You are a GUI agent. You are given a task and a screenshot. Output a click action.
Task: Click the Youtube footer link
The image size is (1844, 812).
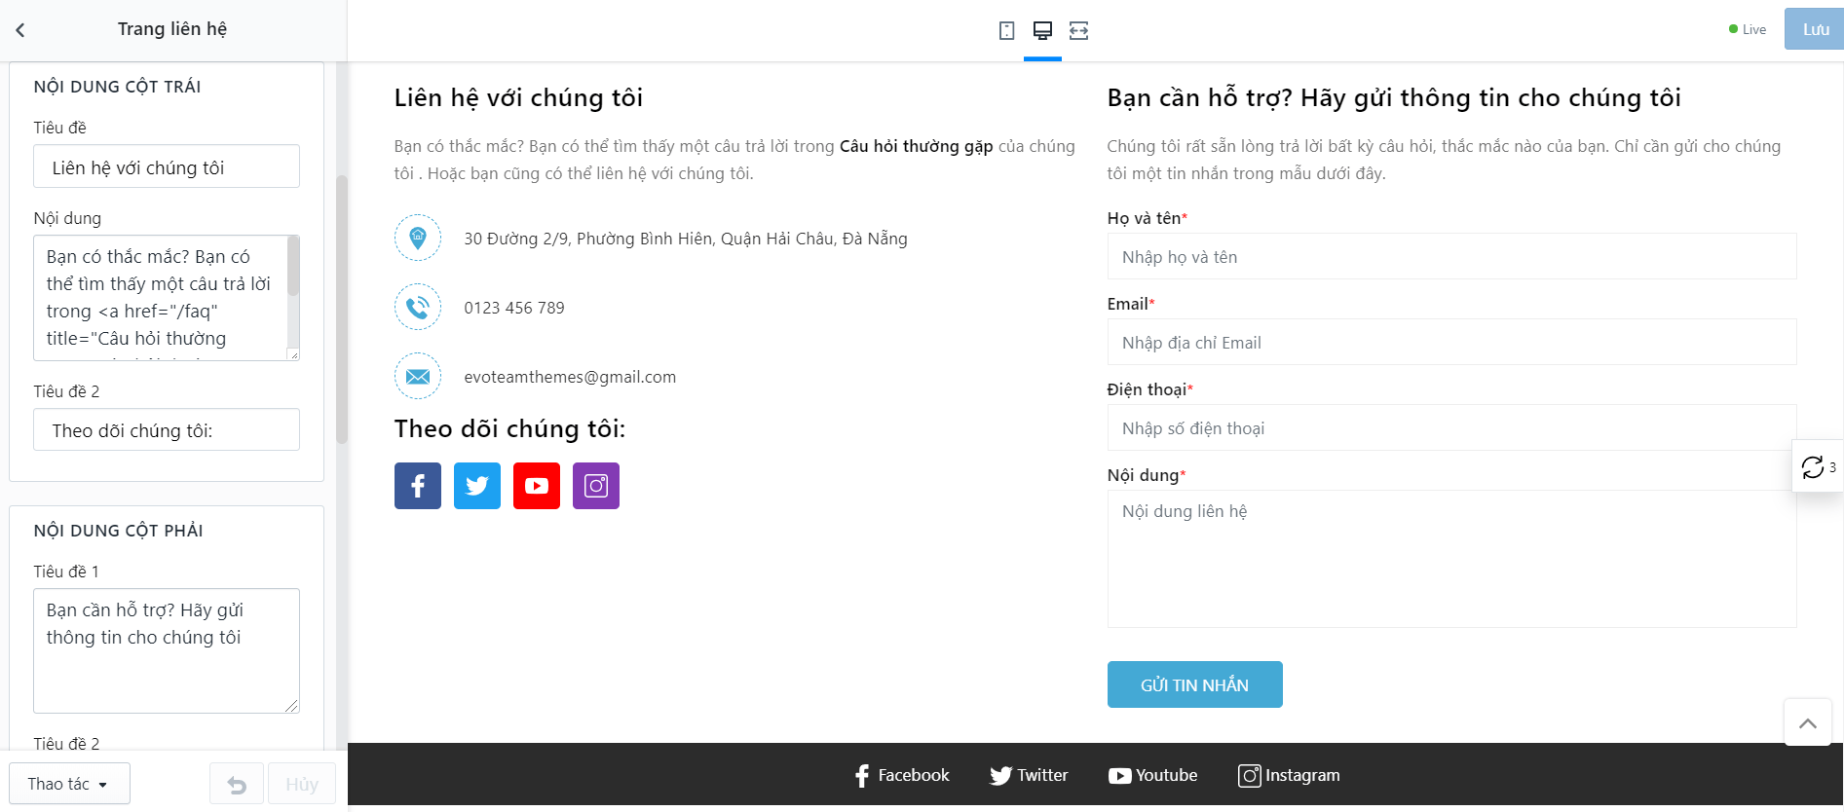(x=1153, y=776)
